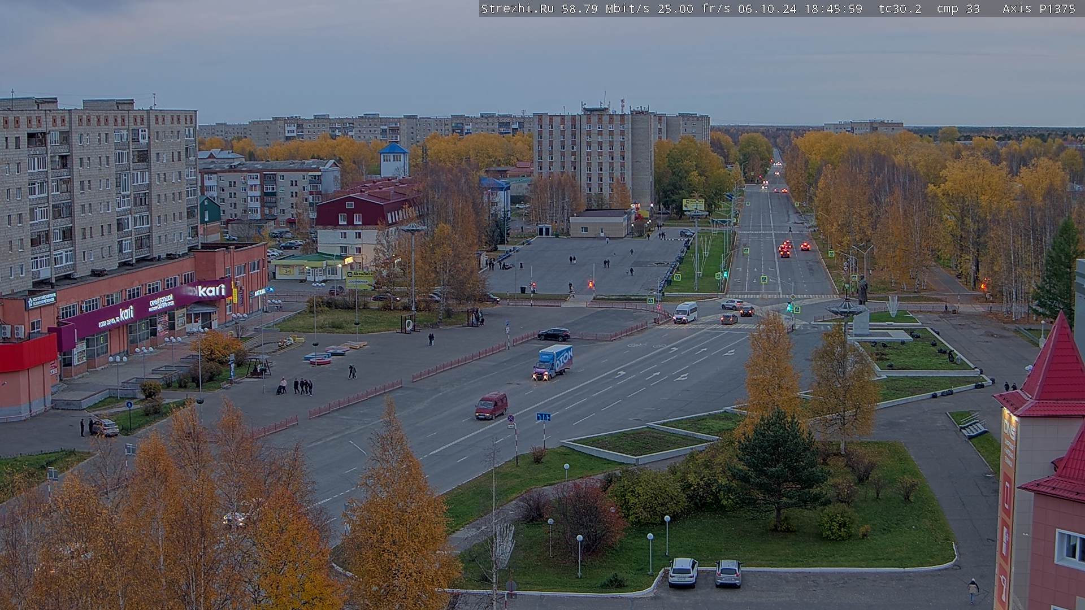Click the OZON logo on the blue truck
This screenshot has width=1085, height=610.
pyautogui.click(x=563, y=359)
